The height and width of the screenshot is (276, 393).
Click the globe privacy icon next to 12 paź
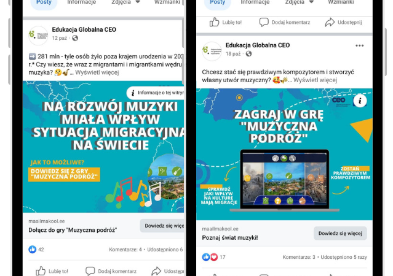click(75, 38)
